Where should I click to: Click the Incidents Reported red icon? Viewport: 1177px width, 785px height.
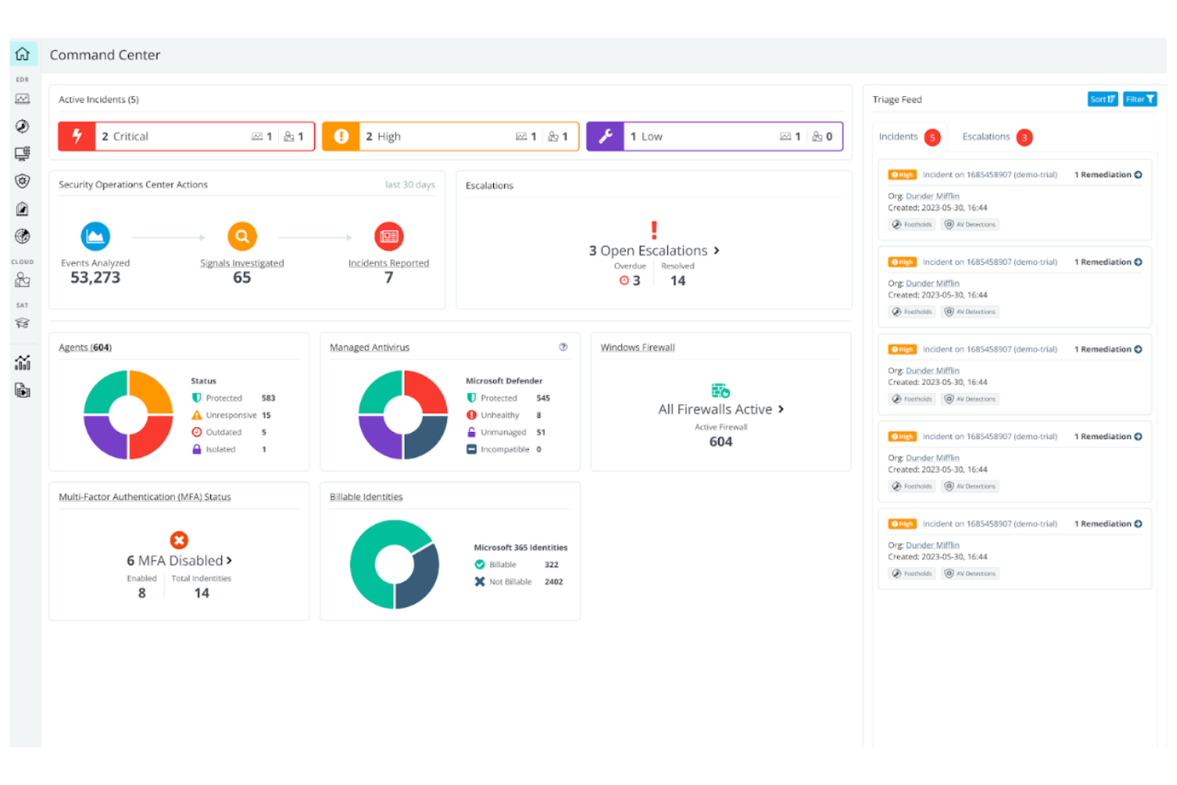[389, 236]
